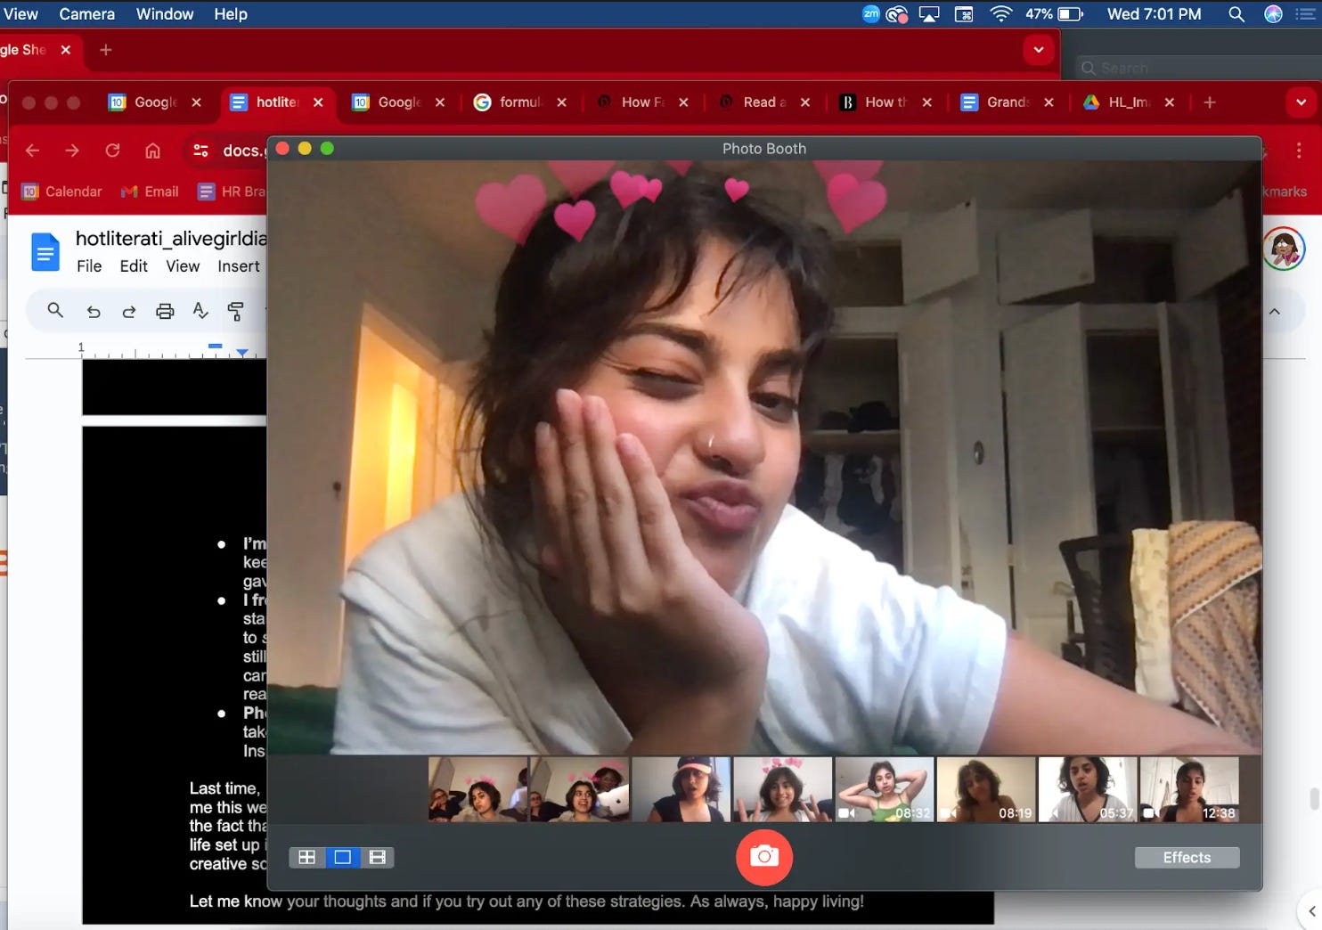Click the browser reload icon
Image resolution: width=1322 pixels, height=930 pixels.
click(112, 151)
